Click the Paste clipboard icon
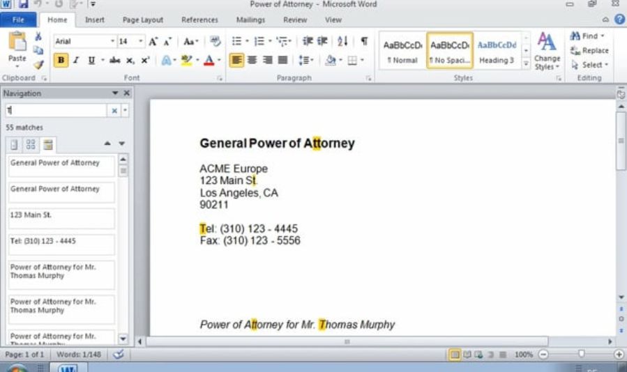 17,41
